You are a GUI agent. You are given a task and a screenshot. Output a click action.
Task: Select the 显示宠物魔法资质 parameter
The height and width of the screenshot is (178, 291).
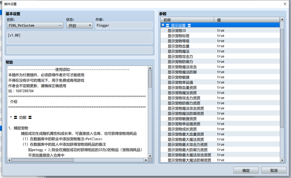(220, 93)
